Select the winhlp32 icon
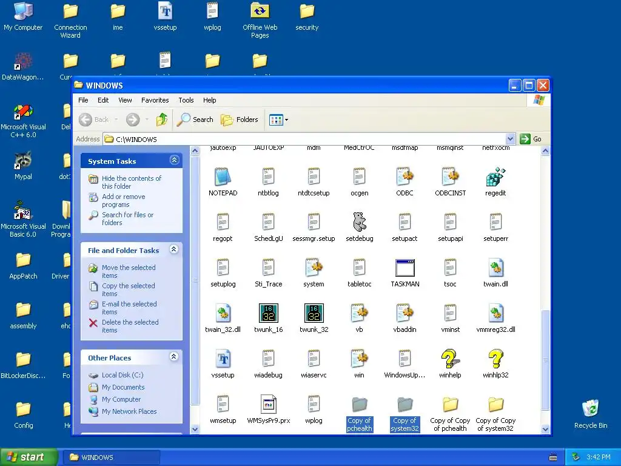The height and width of the screenshot is (466, 621). tap(495, 359)
